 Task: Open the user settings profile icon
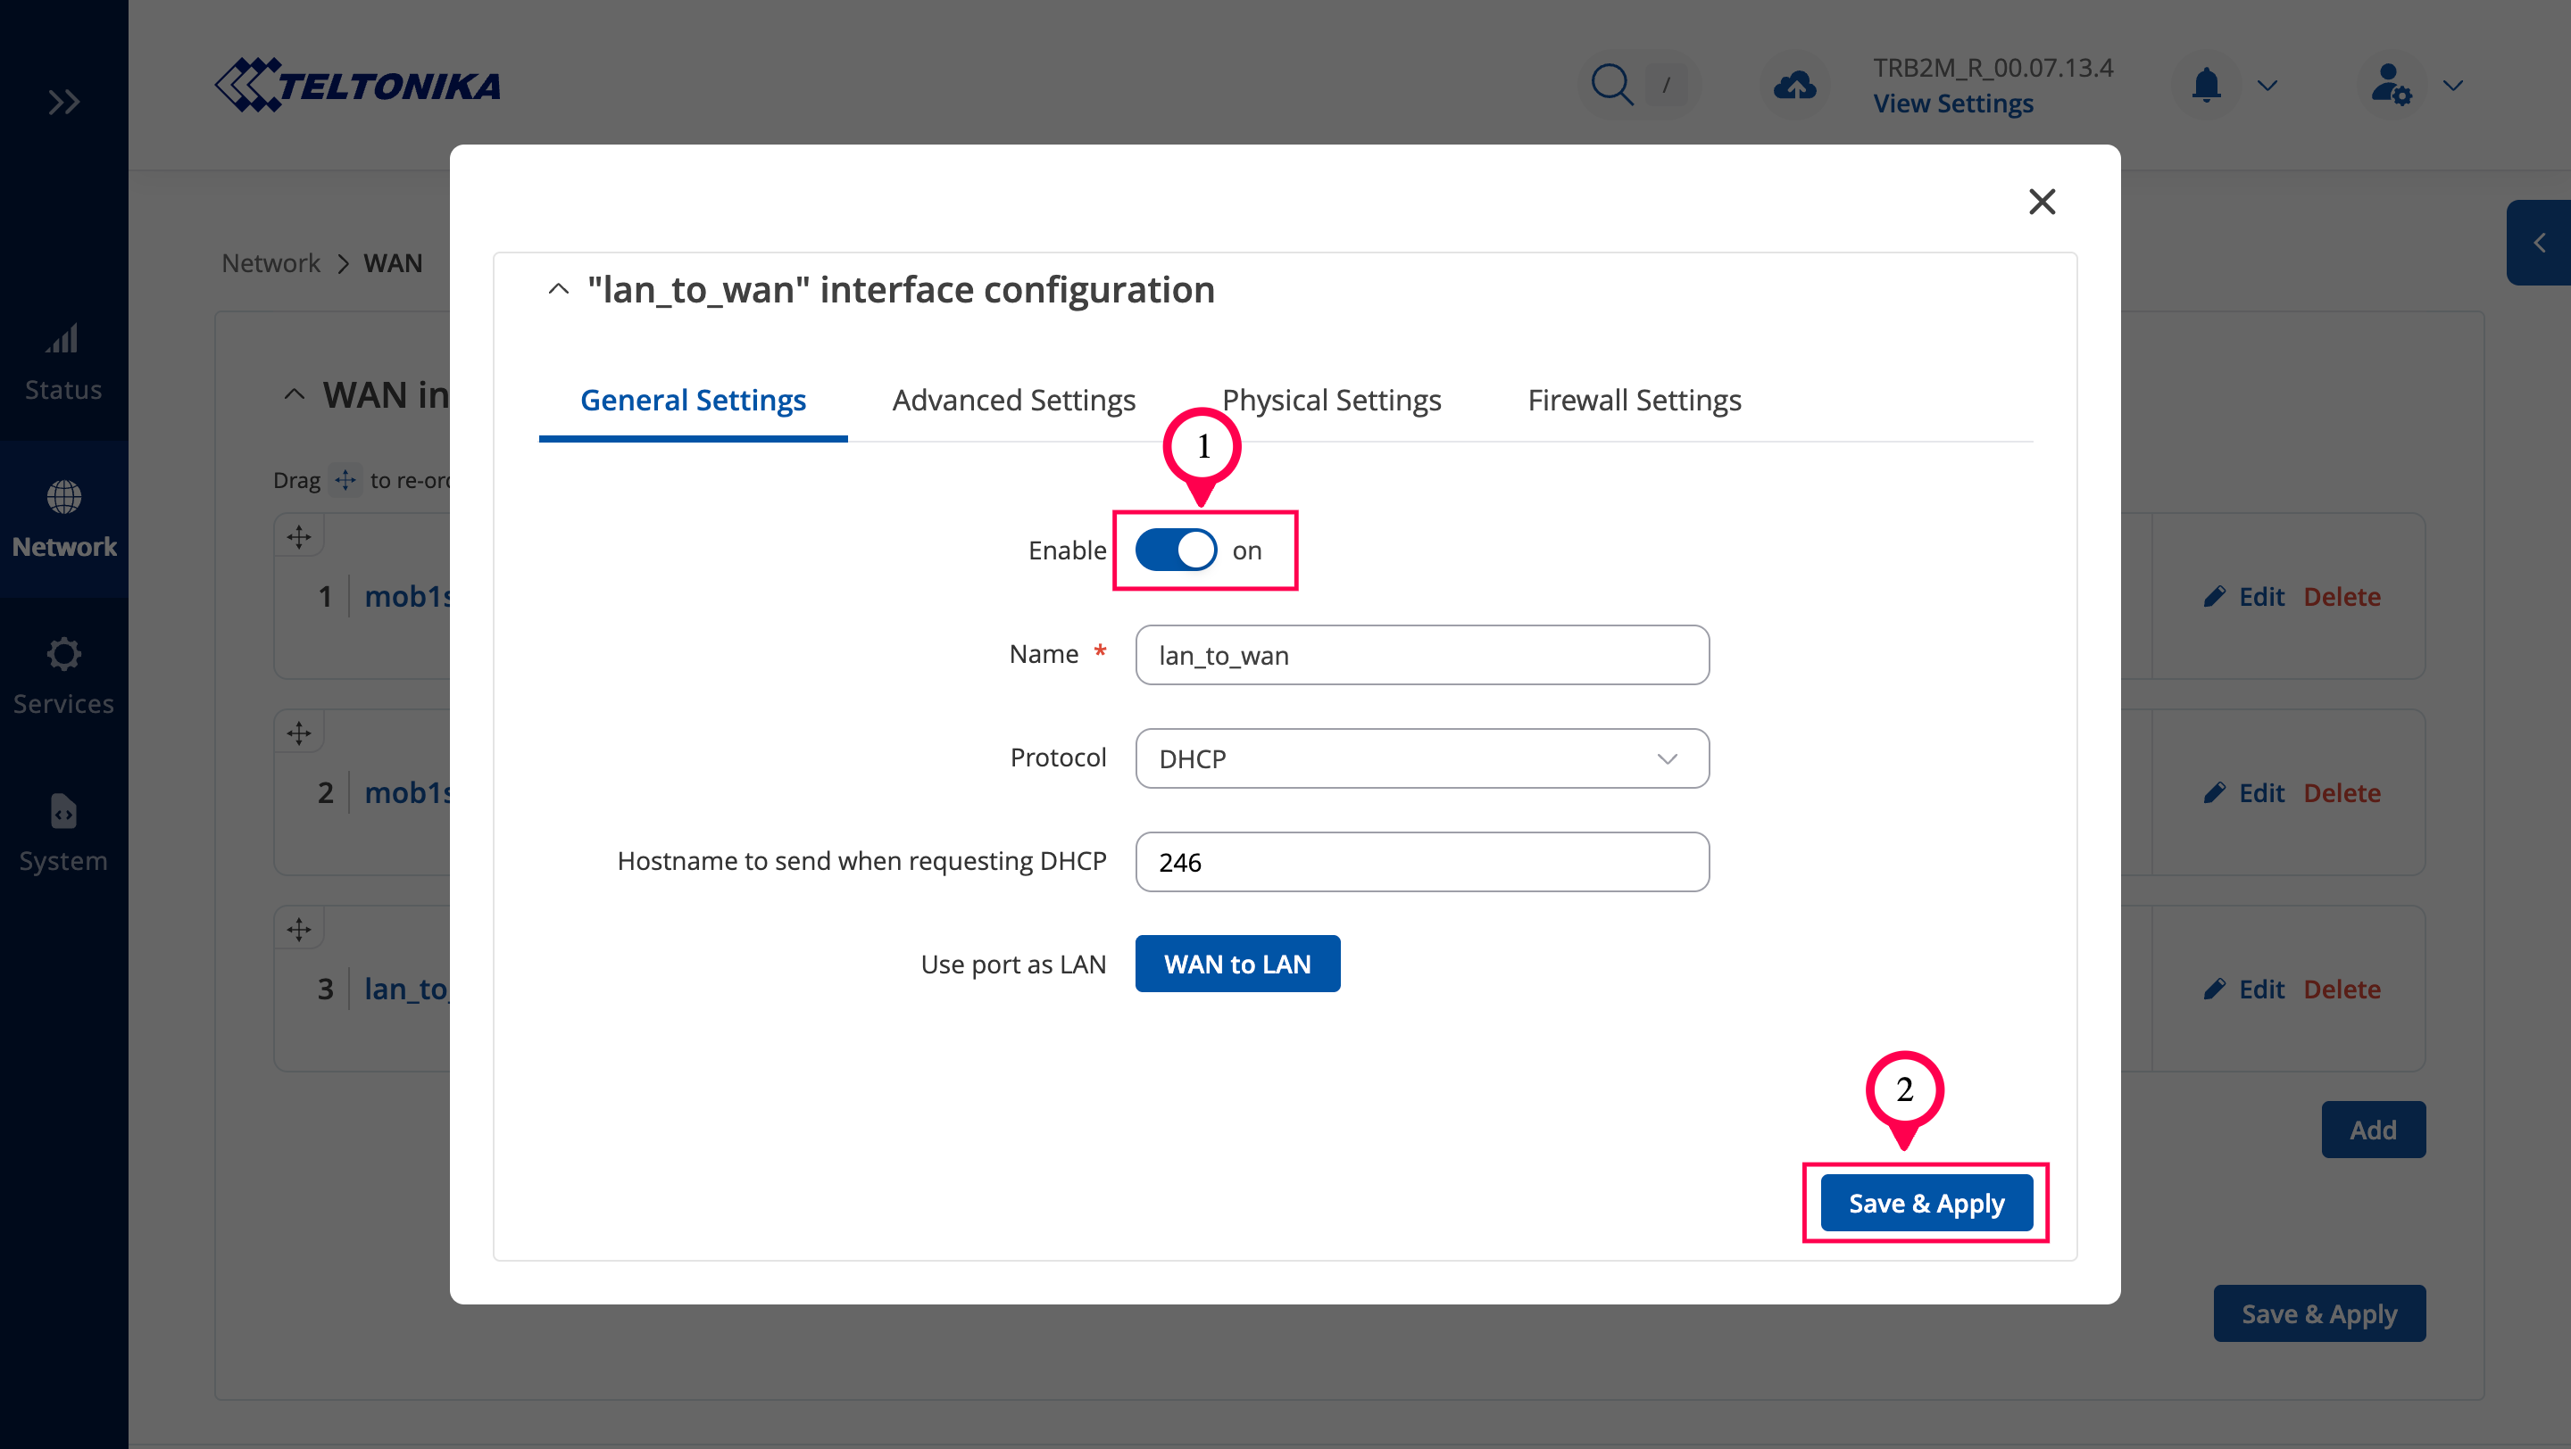[x=2391, y=85]
